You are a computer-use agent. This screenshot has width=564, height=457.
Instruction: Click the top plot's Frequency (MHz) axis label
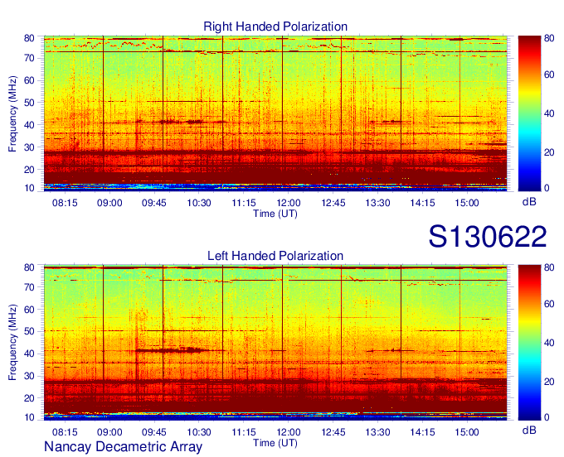(x=12, y=113)
